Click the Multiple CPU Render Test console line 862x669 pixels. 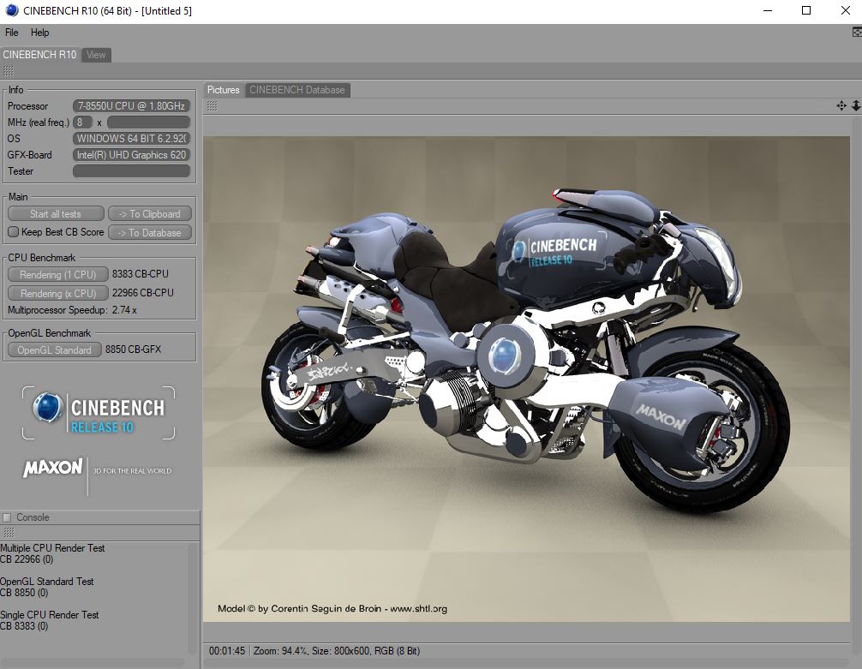coord(52,548)
